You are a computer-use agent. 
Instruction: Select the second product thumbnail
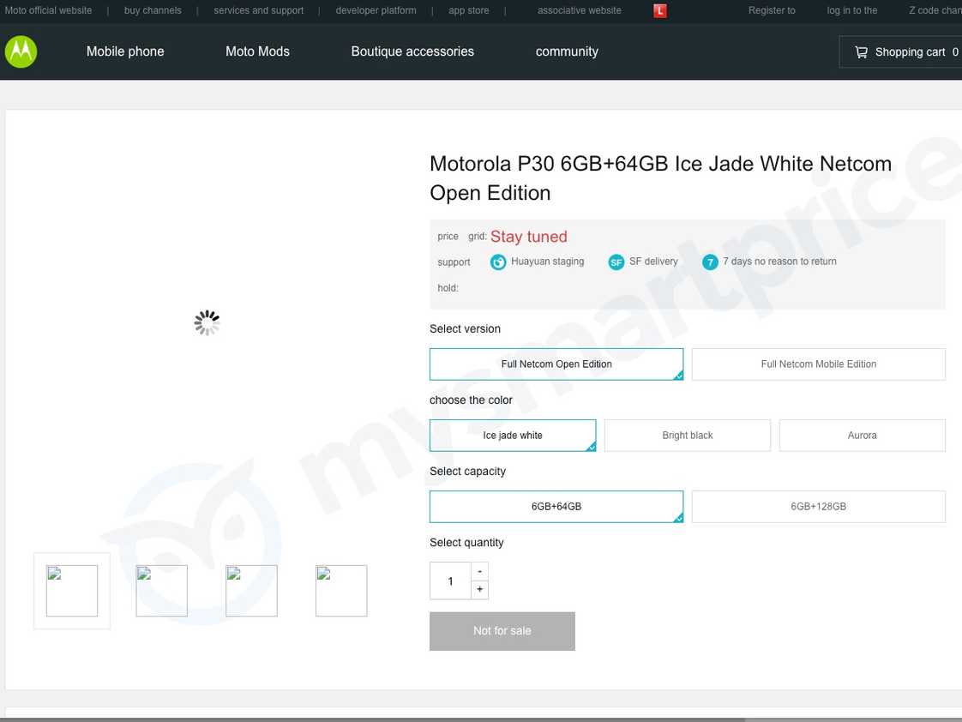[x=162, y=591]
